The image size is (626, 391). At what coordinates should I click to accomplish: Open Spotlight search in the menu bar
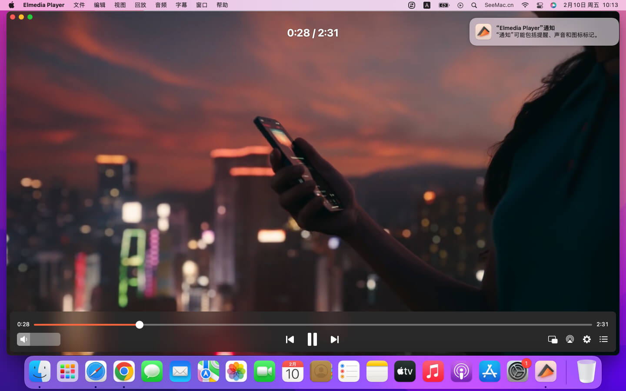tap(474, 5)
